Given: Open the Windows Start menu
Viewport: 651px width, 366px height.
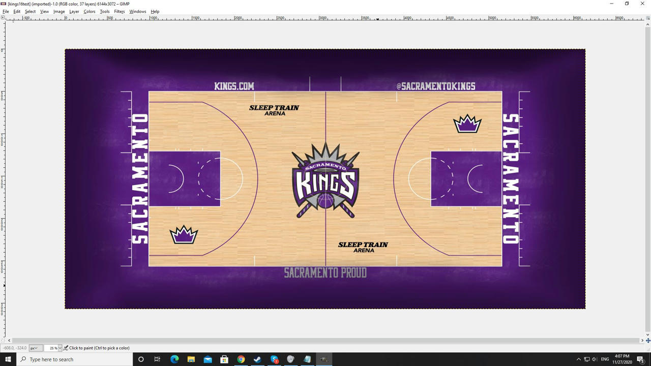Looking at the screenshot, I should point(8,359).
